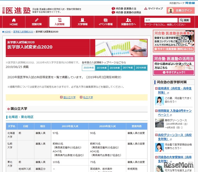Select the 2020年度 year tab
198x172 pixels.
(88, 68)
